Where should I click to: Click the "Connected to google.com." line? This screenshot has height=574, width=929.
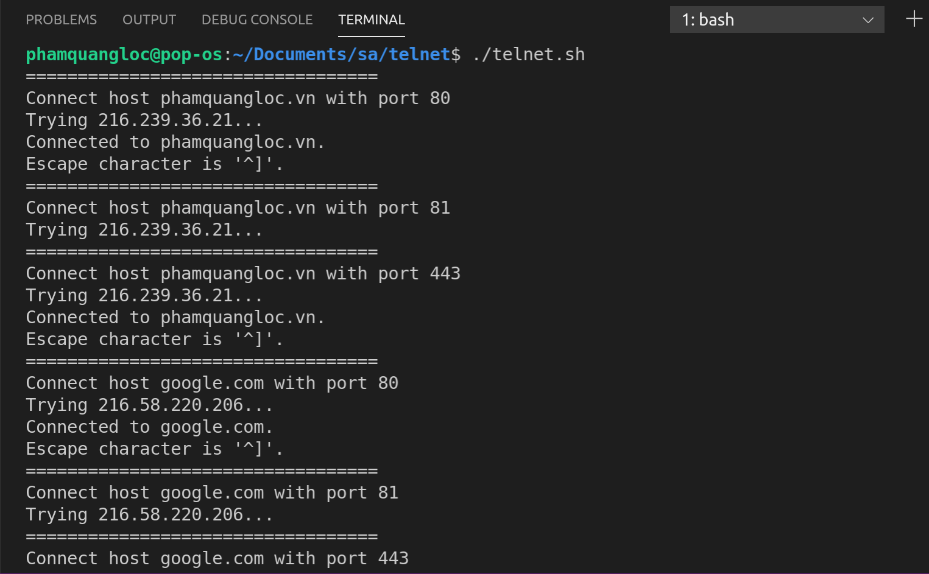148,427
